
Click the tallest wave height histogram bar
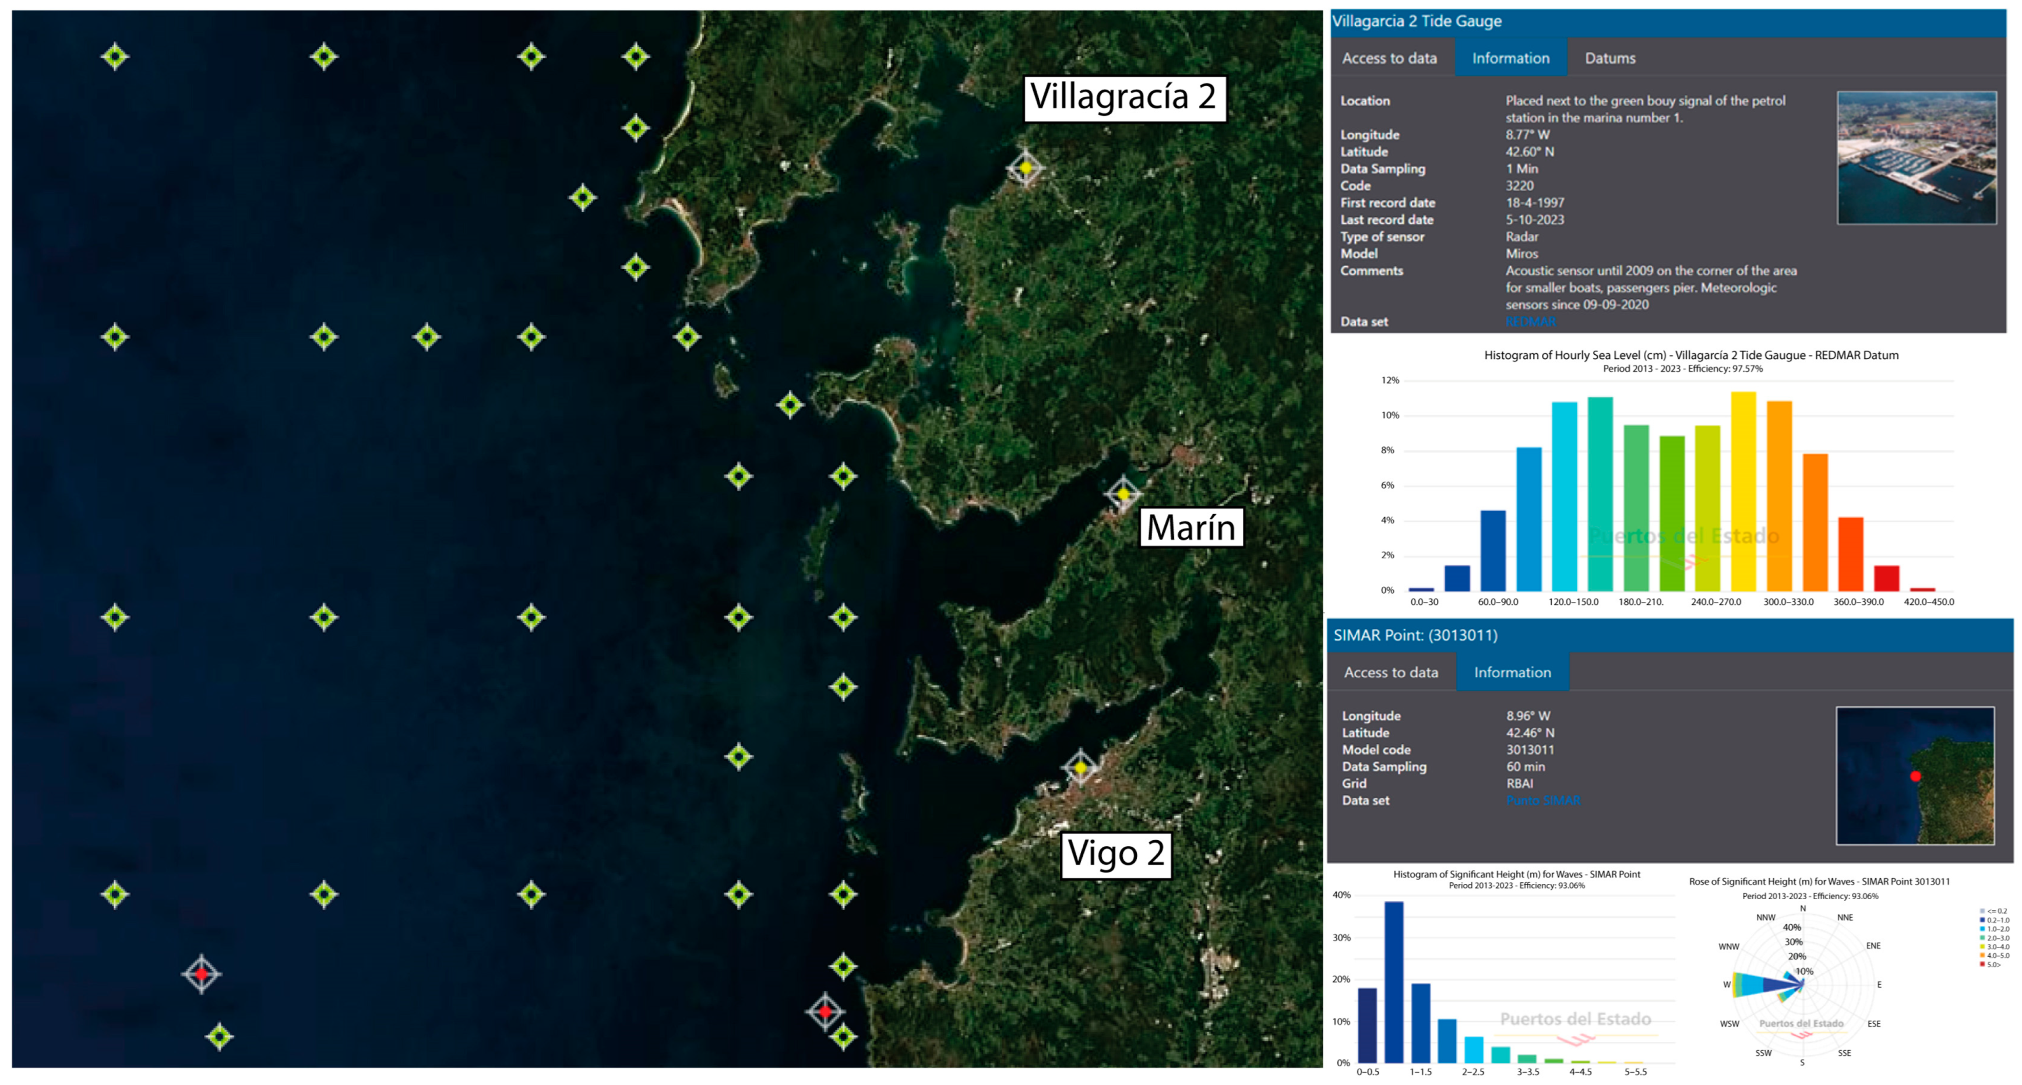[x=1393, y=981]
